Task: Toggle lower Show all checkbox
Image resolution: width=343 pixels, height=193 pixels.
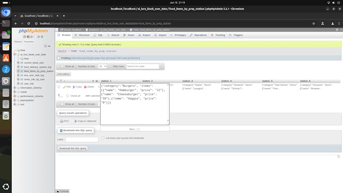Action: (62, 104)
